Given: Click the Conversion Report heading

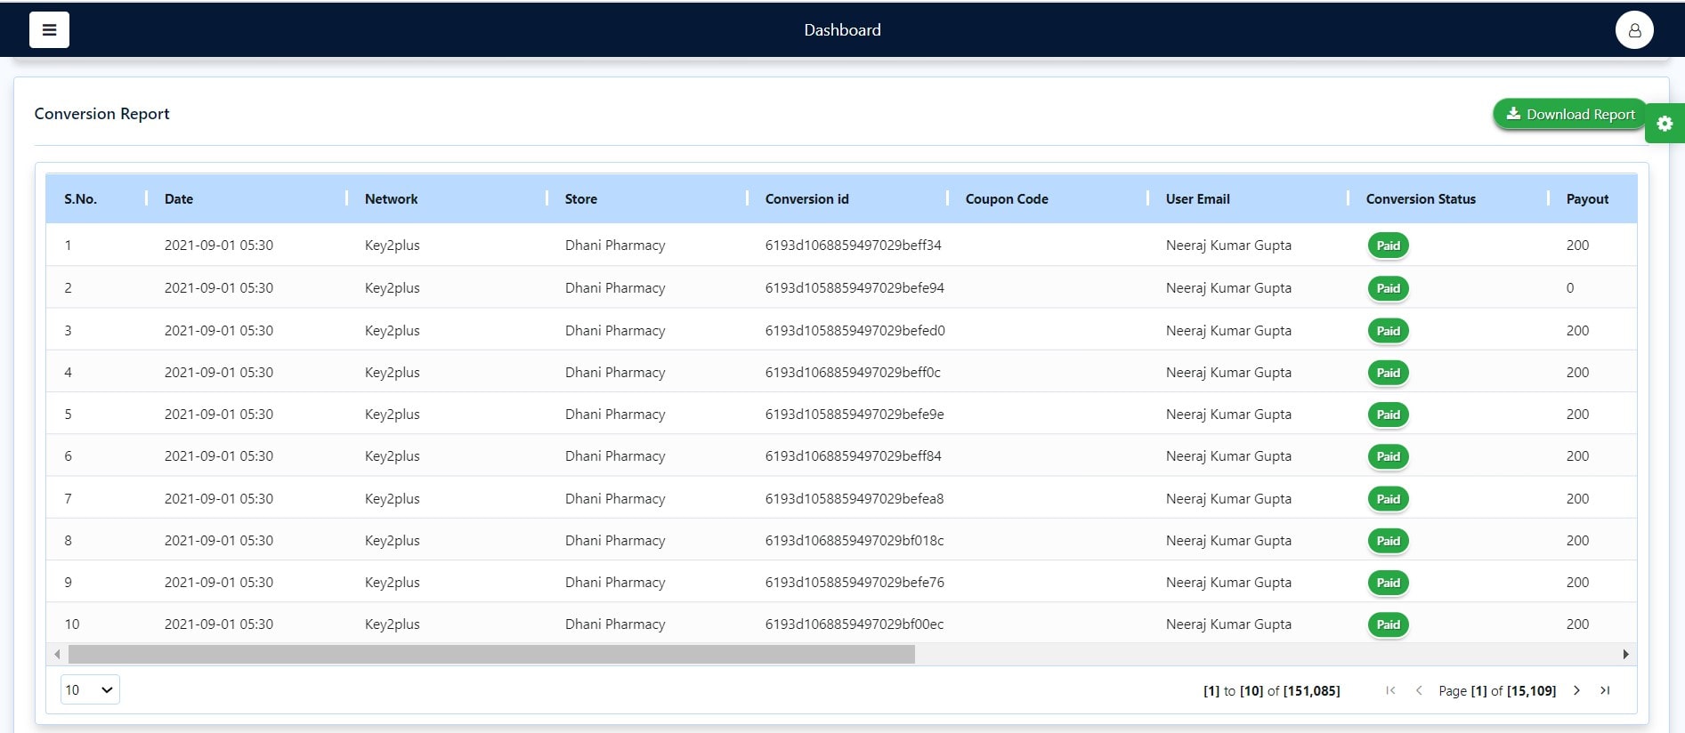Looking at the screenshot, I should pos(101,114).
